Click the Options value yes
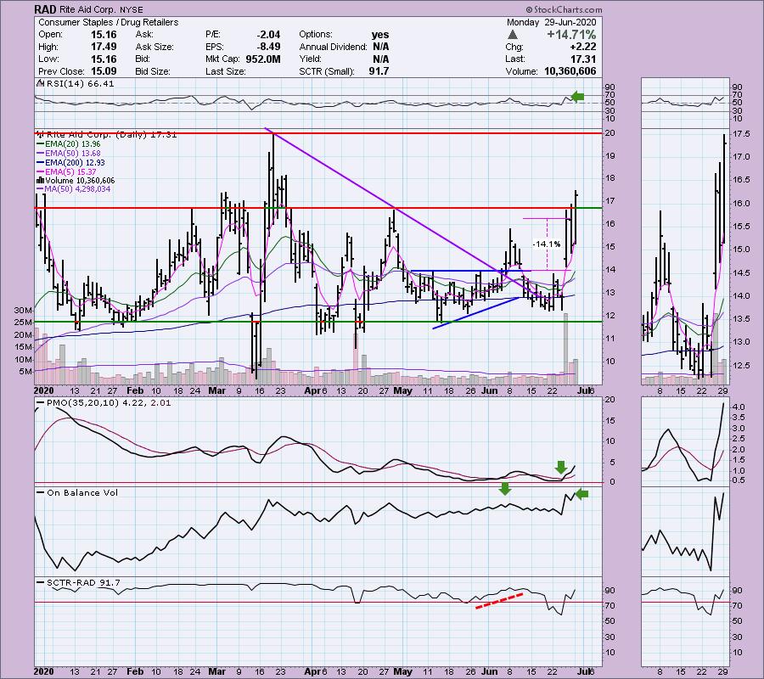 click(380, 35)
